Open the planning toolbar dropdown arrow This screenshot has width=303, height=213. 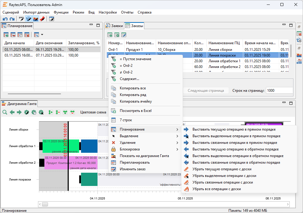click(x=42, y=35)
